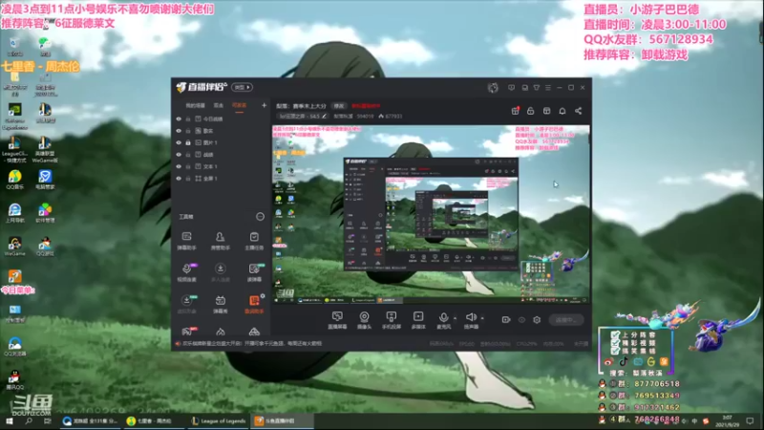Switch to the second scene tab
This screenshot has width=764, height=430.
tap(219, 105)
